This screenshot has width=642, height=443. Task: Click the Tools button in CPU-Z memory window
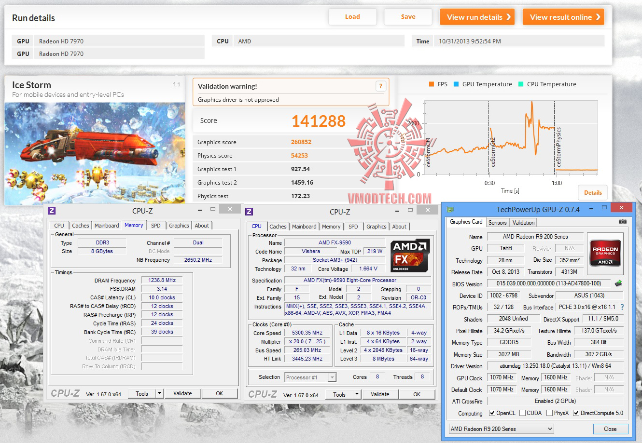(x=142, y=393)
